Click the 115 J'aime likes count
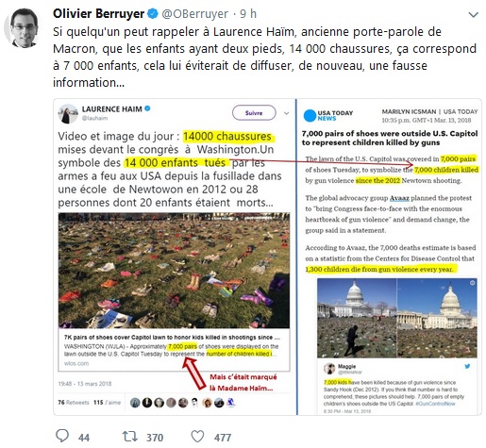Viewport: 486px width, 448px height. pyautogui.click(x=107, y=403)
